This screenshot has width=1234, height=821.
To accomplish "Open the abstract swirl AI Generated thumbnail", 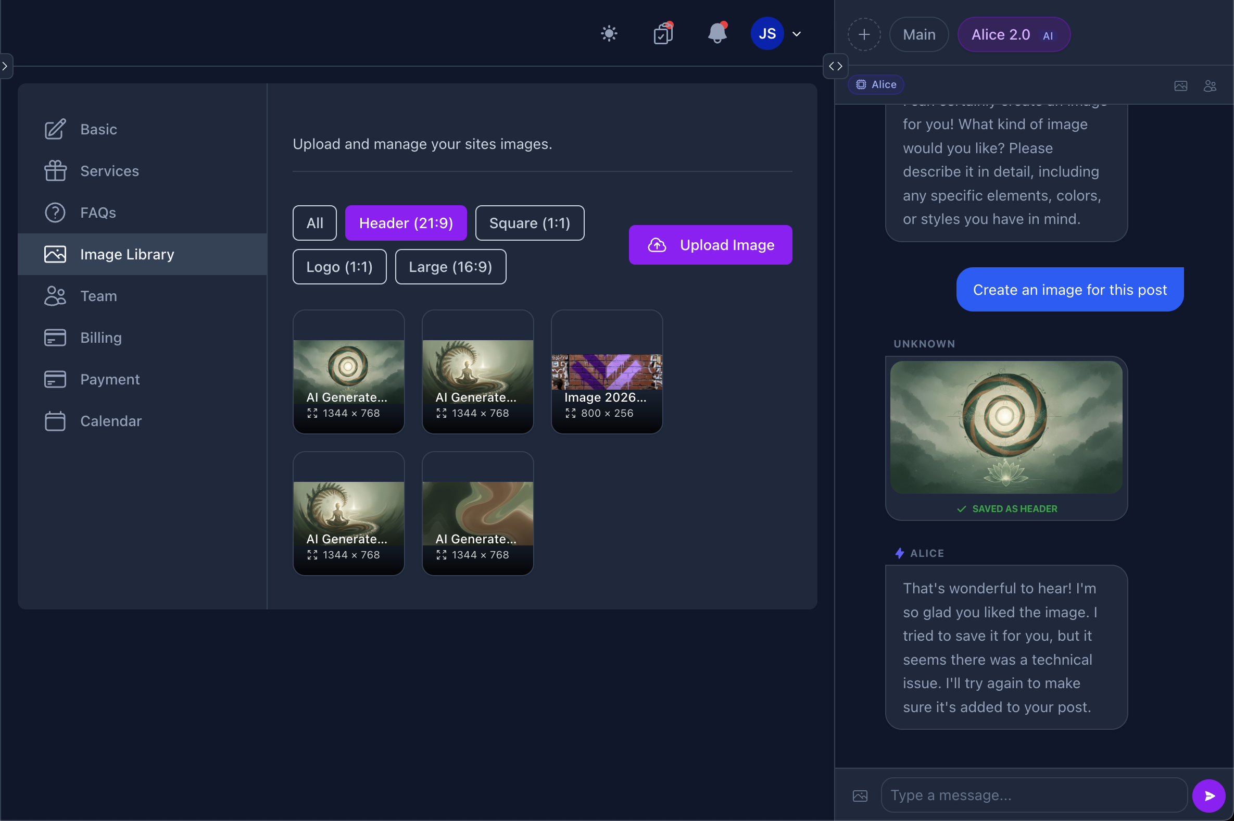I will pos(478,514).
